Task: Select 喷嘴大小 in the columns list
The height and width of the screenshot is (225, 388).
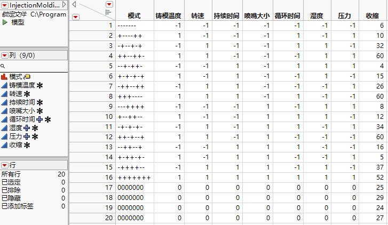Action: 22,111
